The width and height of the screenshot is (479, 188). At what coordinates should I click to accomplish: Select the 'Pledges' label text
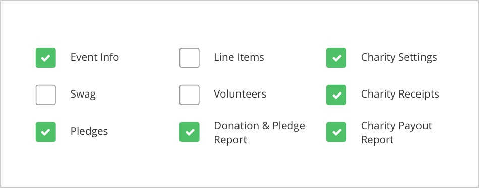[89, 132]
